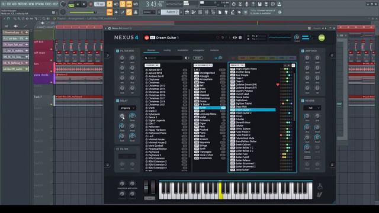This screenshot has width=379, height=213.
Task: Switch to the arpeggiator tab in Nexus
Action: (x=198, y=50)
